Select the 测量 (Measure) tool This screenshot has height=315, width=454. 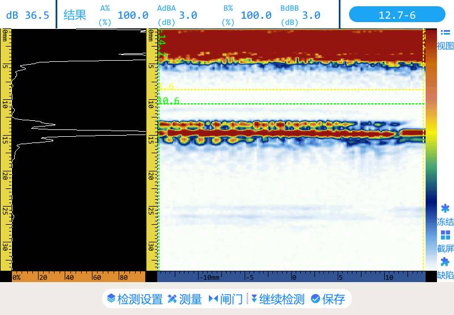click(x=184, y=299)
